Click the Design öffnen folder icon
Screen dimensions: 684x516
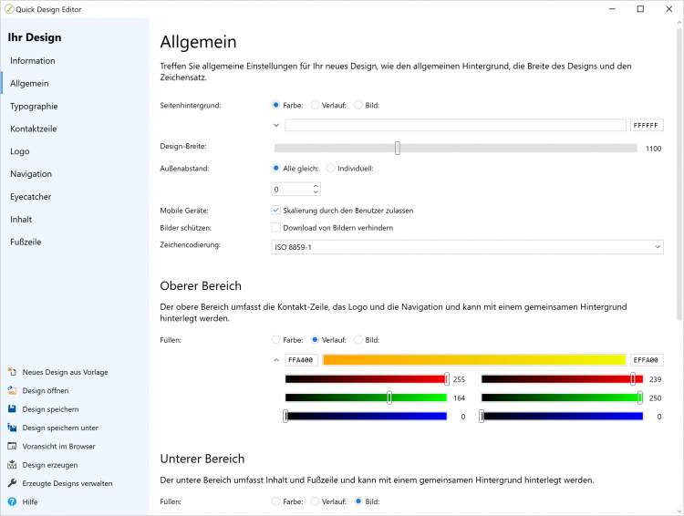pos(13,391)
